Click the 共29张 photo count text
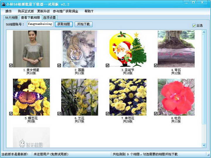The height and width of the screenshot is (158, 211). coord(128,121)
